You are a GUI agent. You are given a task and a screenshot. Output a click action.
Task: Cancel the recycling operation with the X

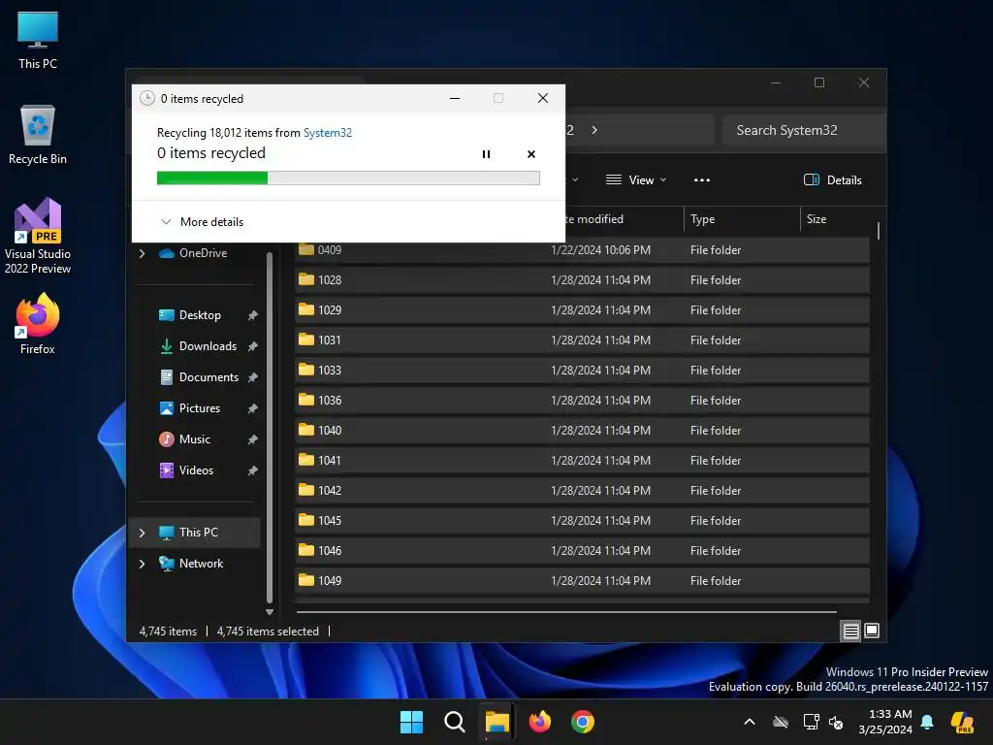(531, 154)
